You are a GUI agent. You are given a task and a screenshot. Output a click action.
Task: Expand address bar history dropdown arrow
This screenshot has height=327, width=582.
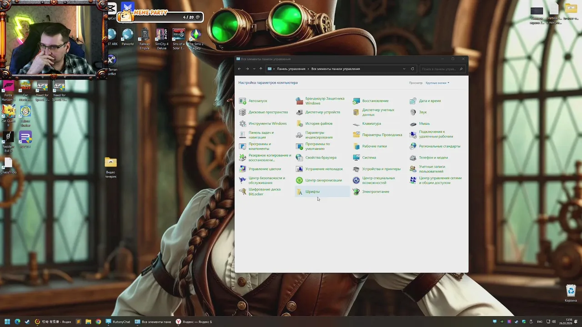(x=404, y=69)
